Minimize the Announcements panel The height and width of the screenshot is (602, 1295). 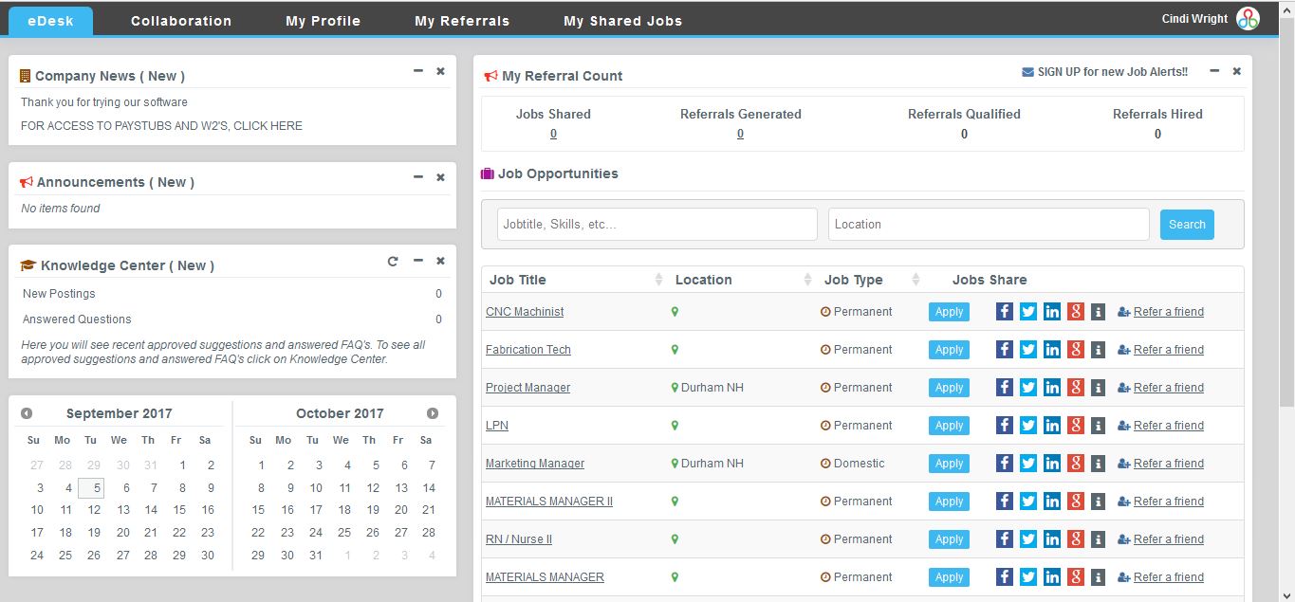[417, 177]
